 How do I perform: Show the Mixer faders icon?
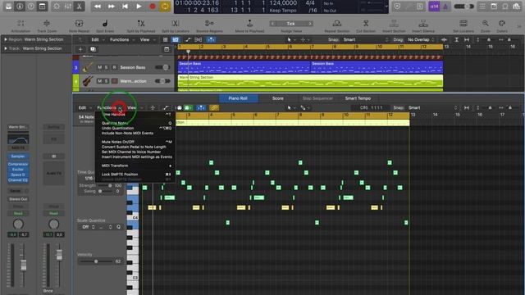click(x=68, y=6)
